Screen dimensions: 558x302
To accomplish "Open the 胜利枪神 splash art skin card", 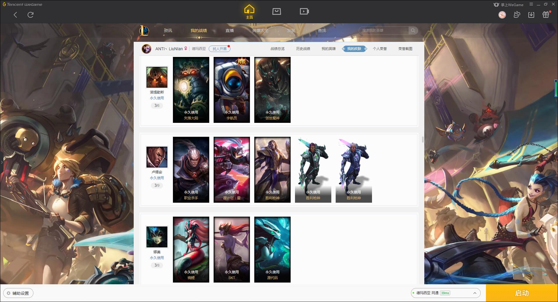I will pyautogui.click(x=272, y=170).
